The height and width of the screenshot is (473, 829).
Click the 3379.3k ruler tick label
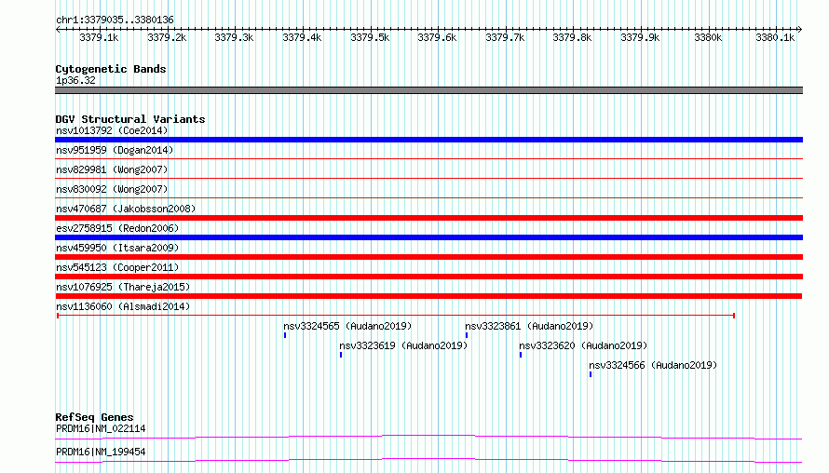pos(234,37)
